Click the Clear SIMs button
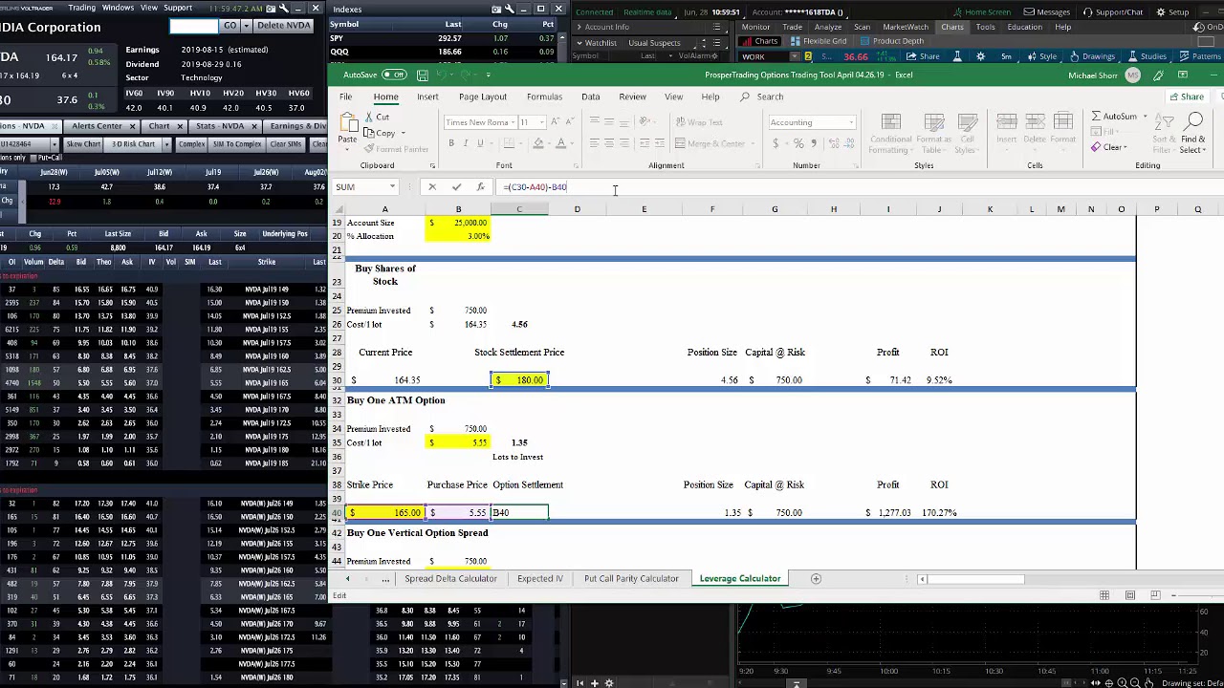This screenshot has width=1224, height=688. (286, 144)
